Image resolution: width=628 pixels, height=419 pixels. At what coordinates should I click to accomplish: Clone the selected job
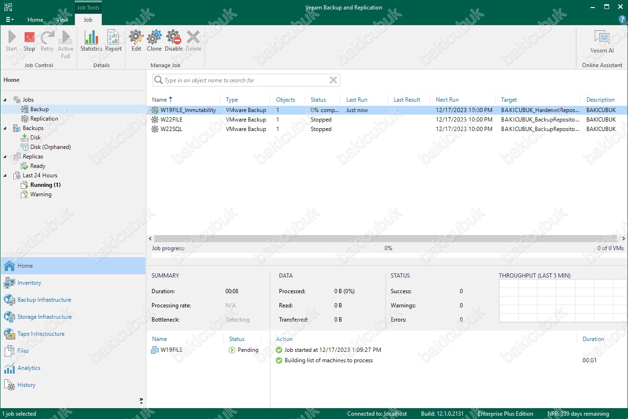click(x=154, y=41)
